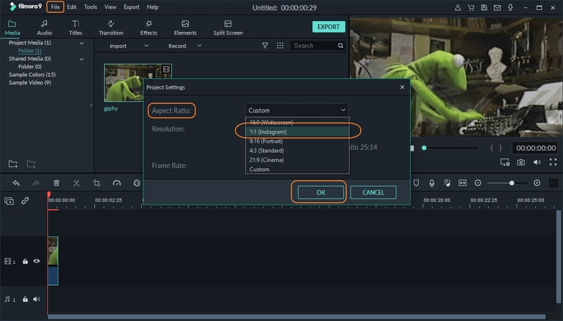Click the media Search field

click(x=318, y=46)
